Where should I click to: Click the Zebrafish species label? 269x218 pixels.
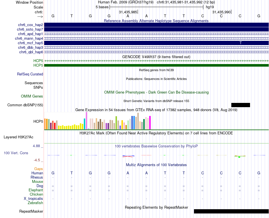35,203
